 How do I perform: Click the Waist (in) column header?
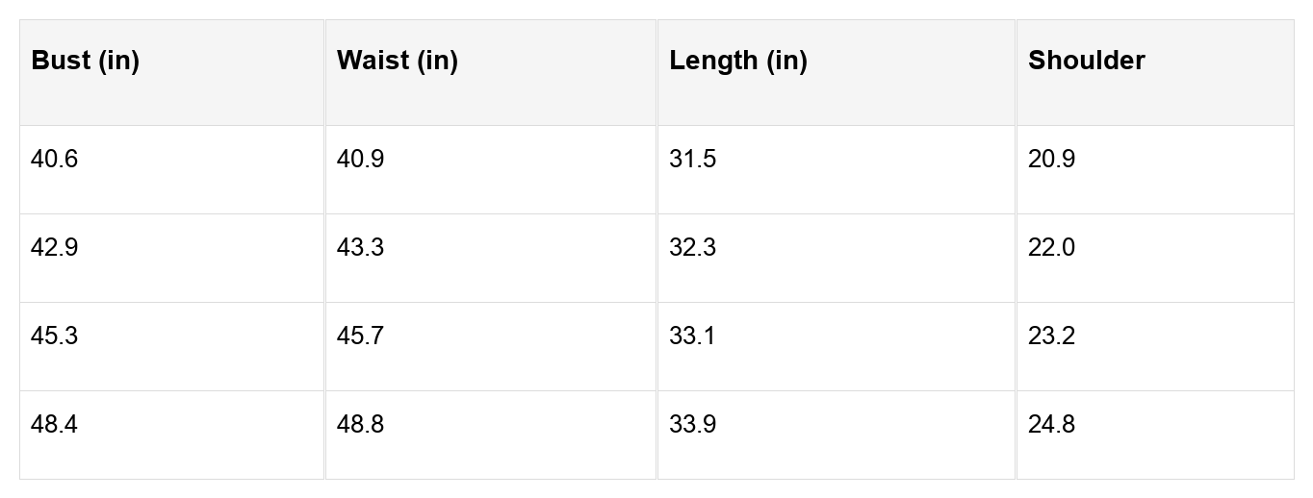398,61
